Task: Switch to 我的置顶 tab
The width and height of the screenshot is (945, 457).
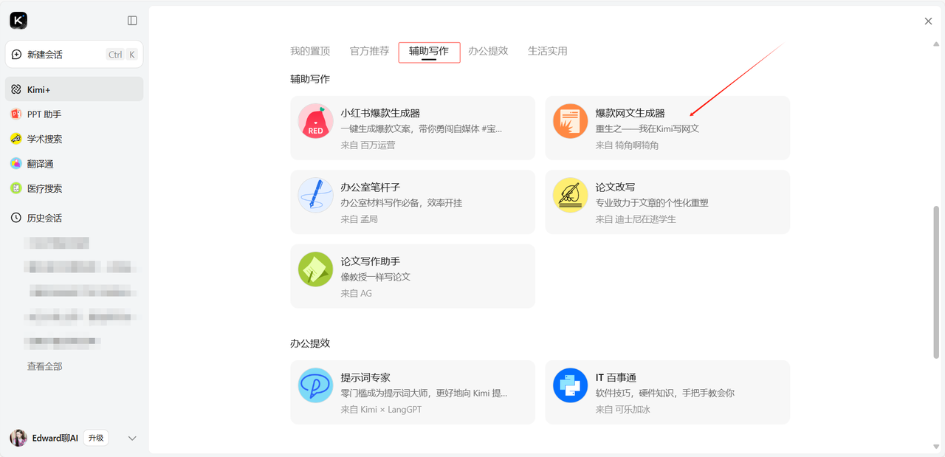Action: click(x=310, y=51)
